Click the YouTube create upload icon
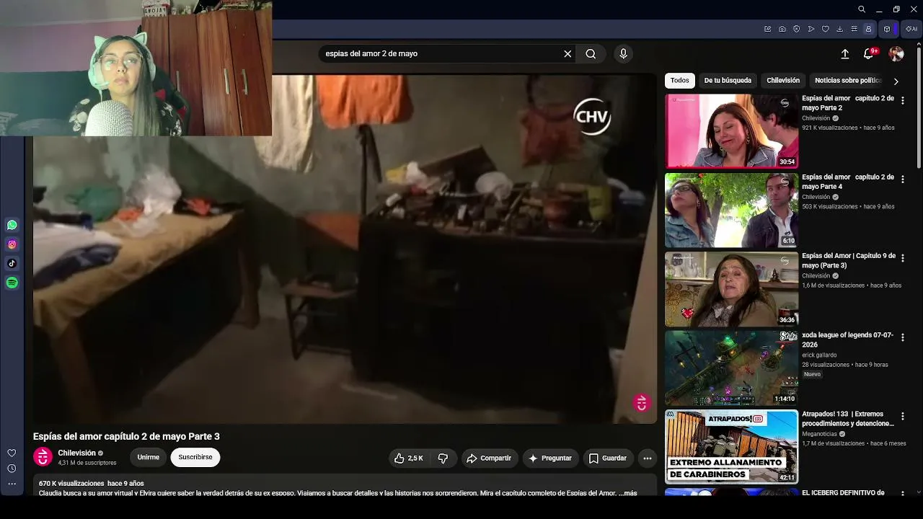 point(845,53)
